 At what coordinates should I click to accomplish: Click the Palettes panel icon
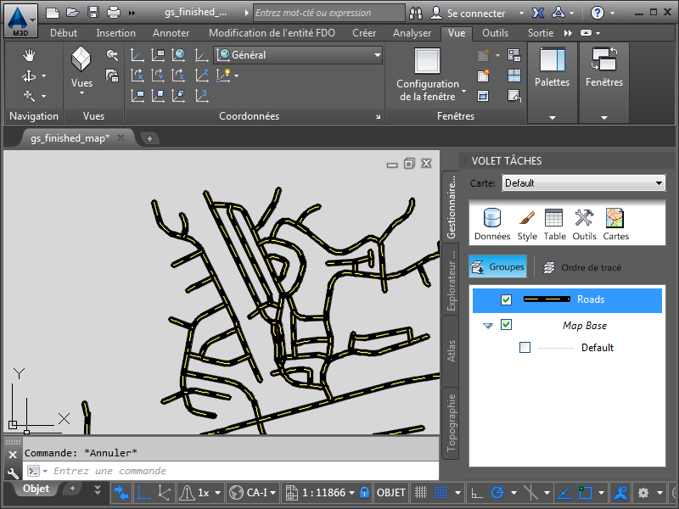pyautogui.click(x=552, y=68)
